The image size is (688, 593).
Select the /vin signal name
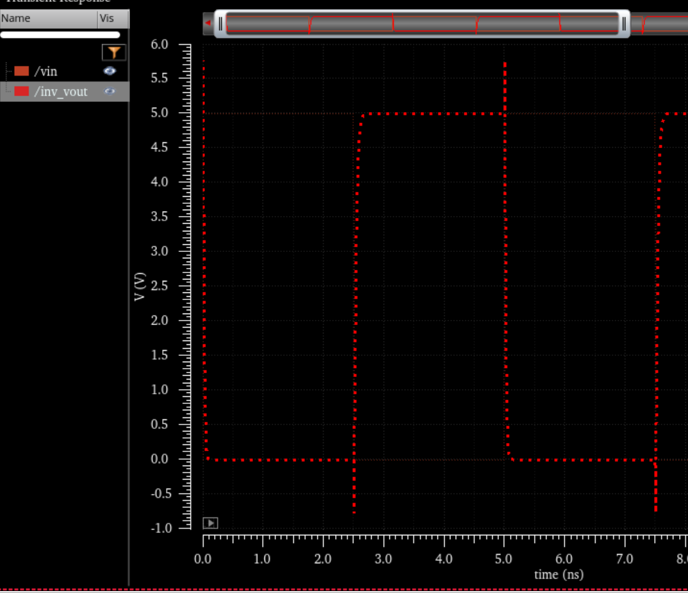45,71
